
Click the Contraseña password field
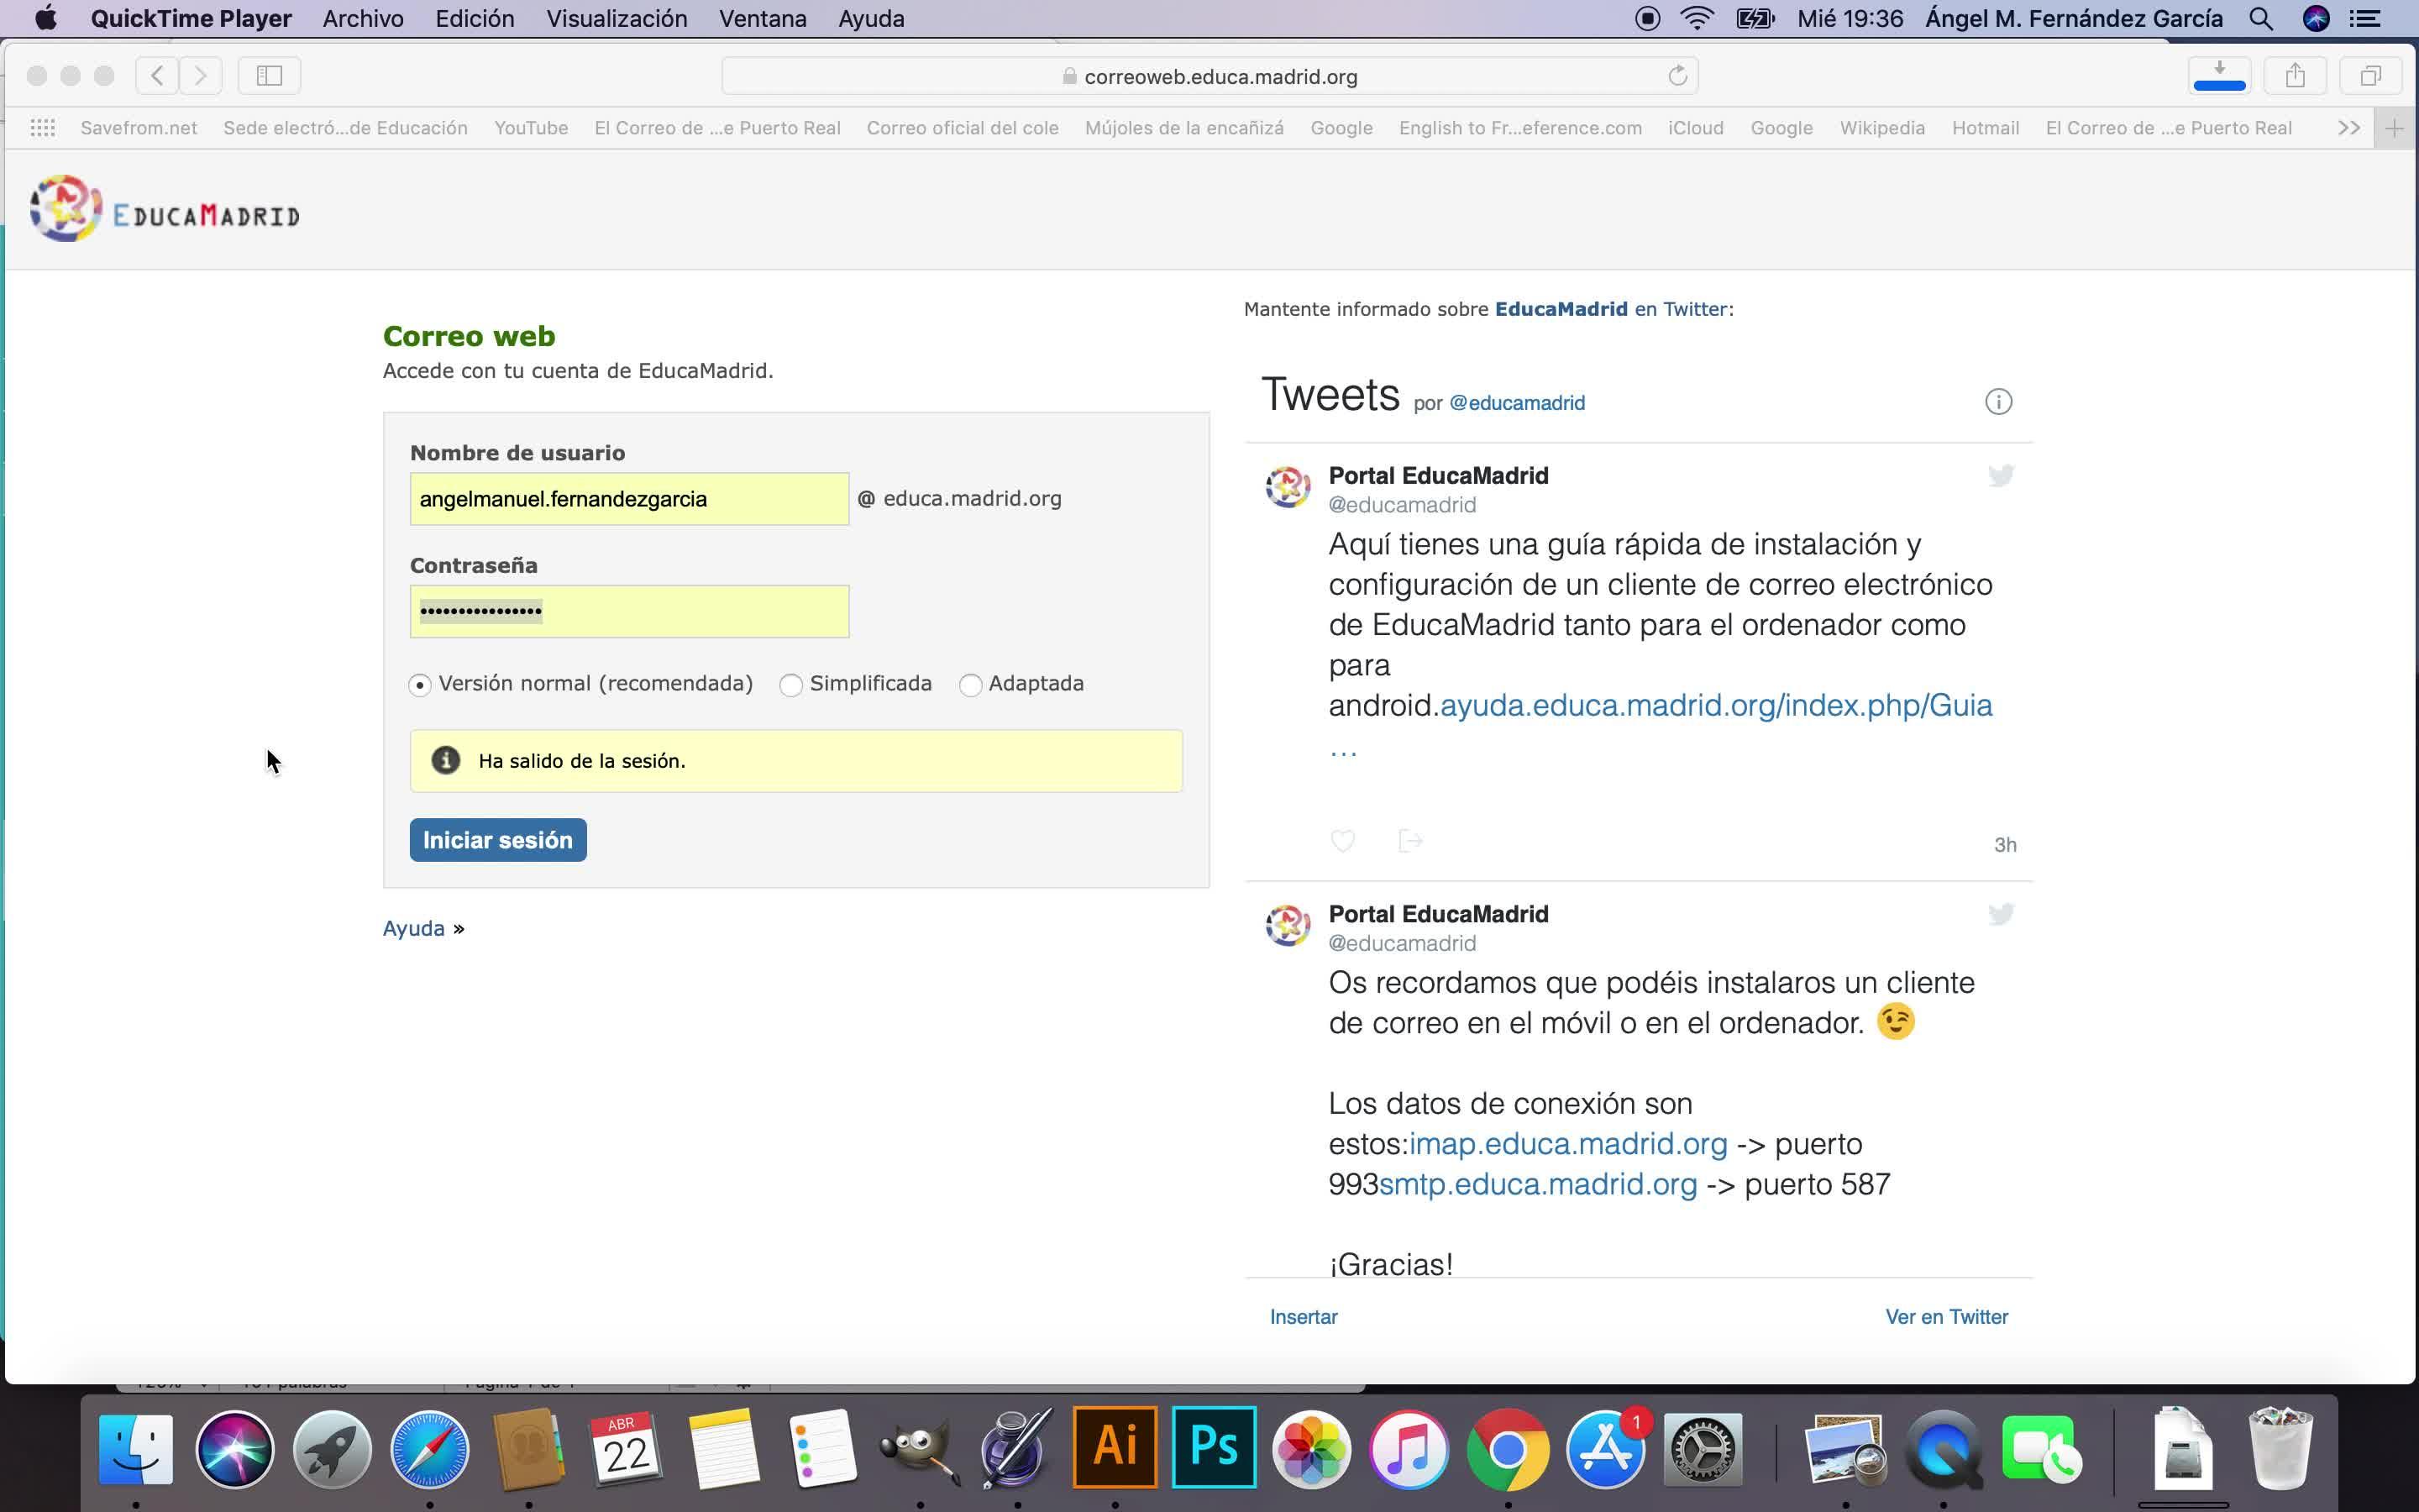pyautogui.click(x=629, y=612)
